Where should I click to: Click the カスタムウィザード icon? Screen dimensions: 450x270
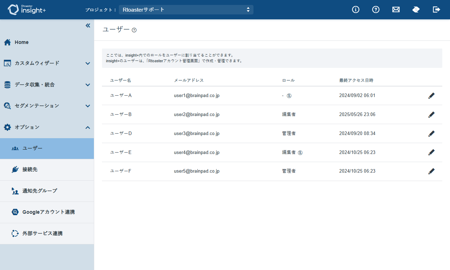pos(7,63)
